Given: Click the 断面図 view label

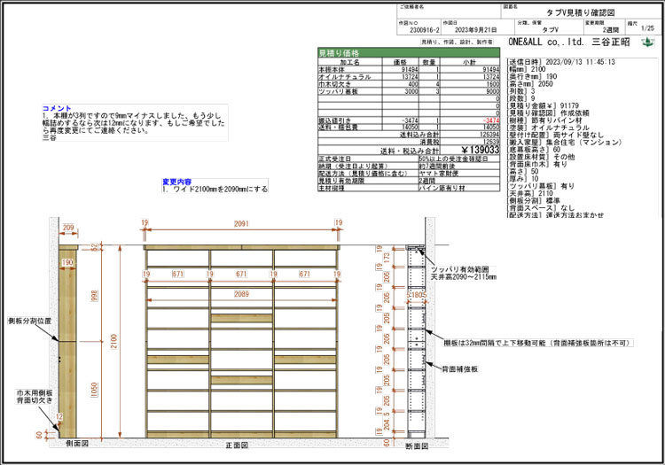Looking at the screenshot, I should (x=417, y=446).
